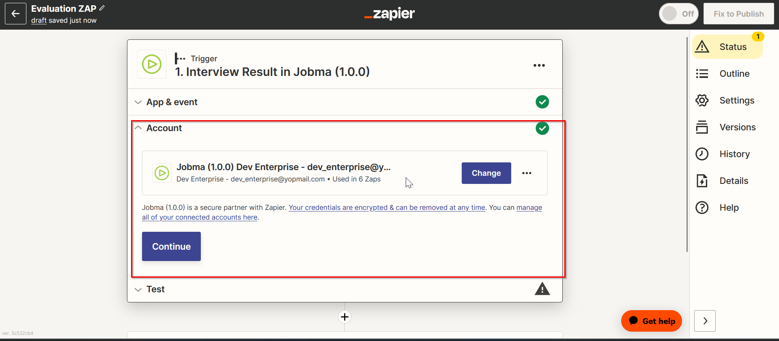Screen dimensions: 779x341
Task: Click the History clock icon
Action: (702, 154)
